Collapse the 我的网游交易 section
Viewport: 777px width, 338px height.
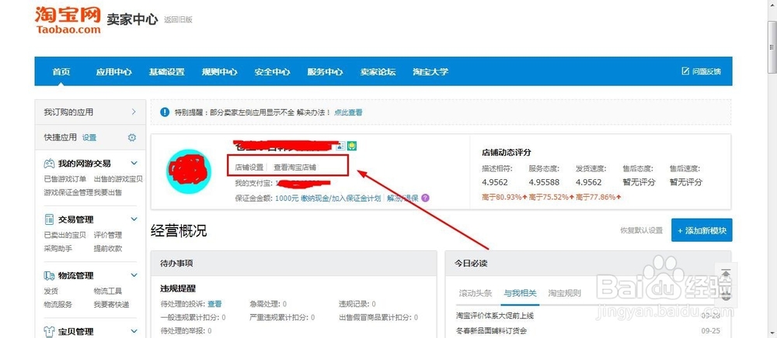pos(134,163)
